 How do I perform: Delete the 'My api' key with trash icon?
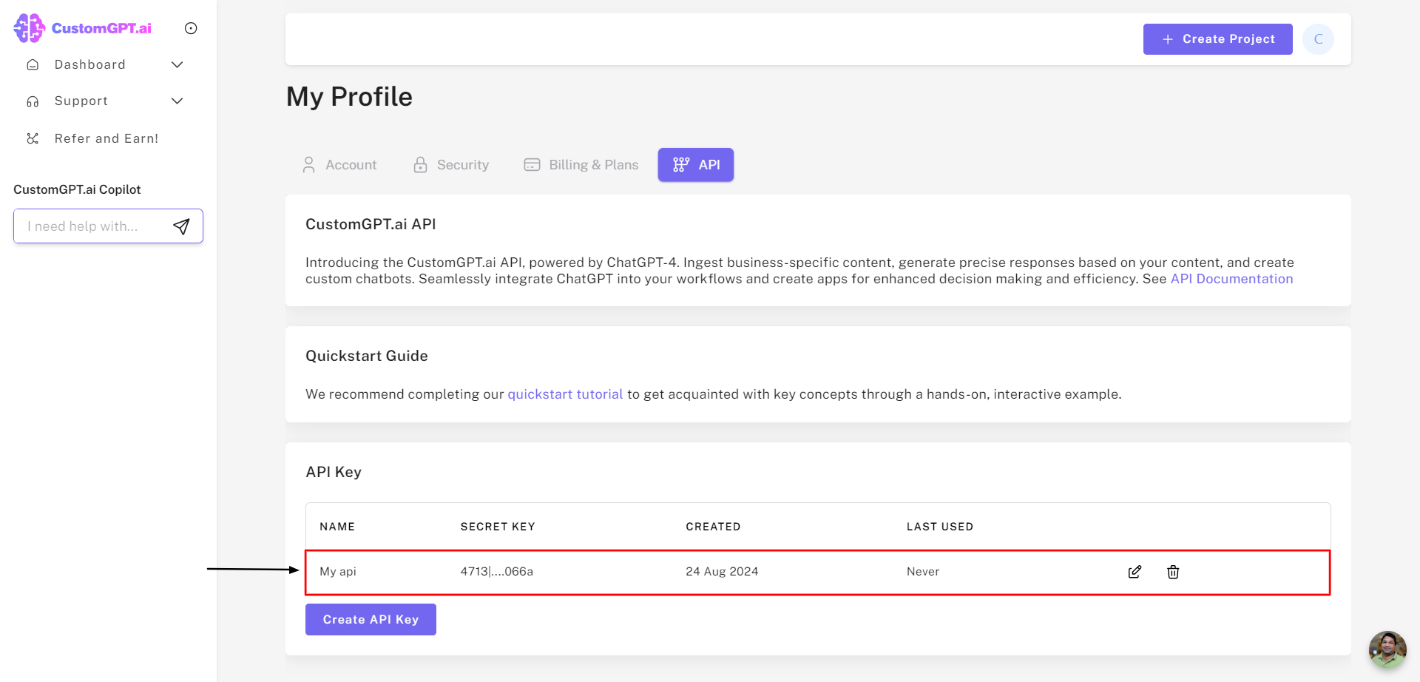[1173, 572]
